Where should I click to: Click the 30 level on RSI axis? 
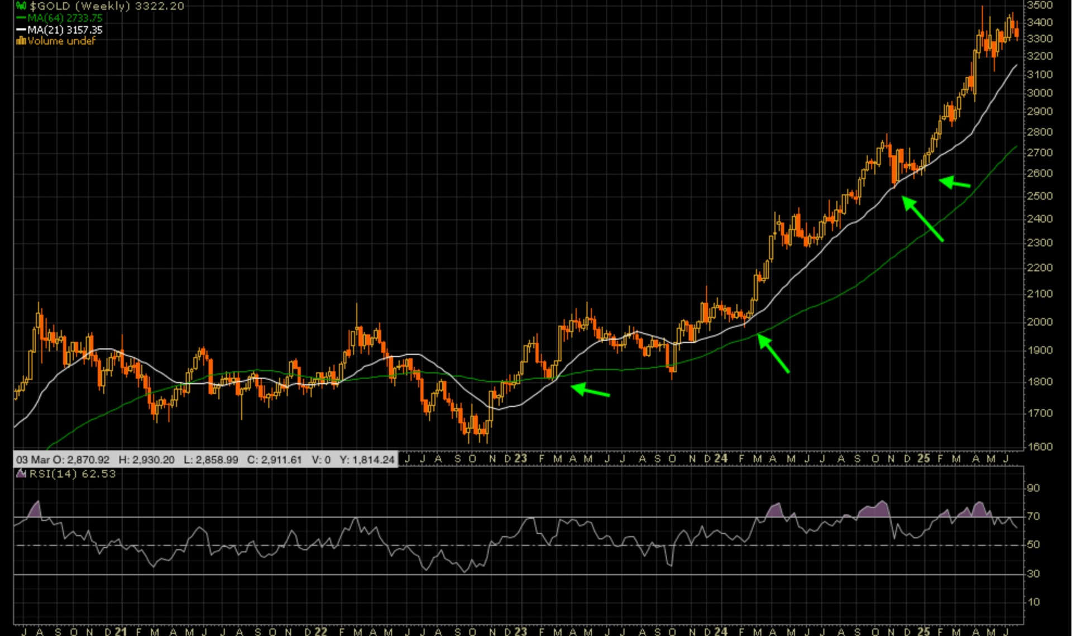(x=1033, y=573)
